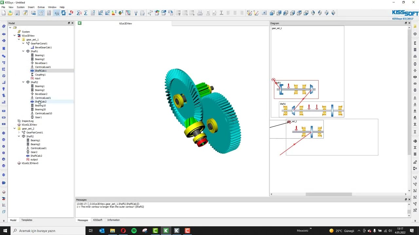This screenshot has height=235, width=419.
Task: Select kSysGL3DView0 in the tree
Action: coord(30,163)
